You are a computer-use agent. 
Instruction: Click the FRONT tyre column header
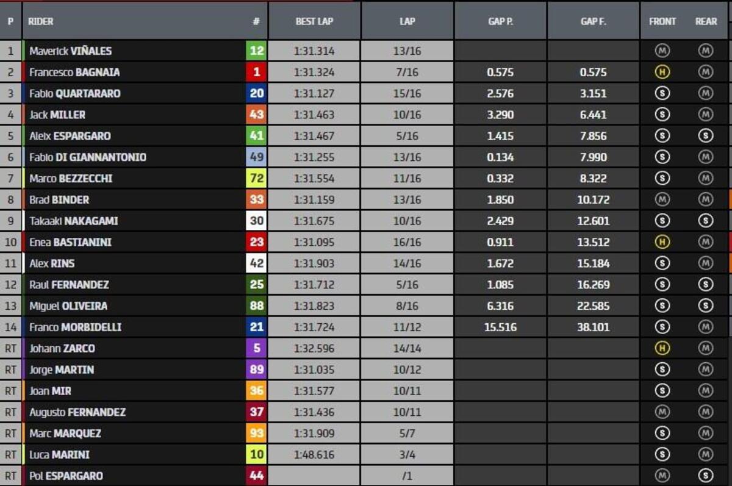pyautogui.click(x=662, y=21)
